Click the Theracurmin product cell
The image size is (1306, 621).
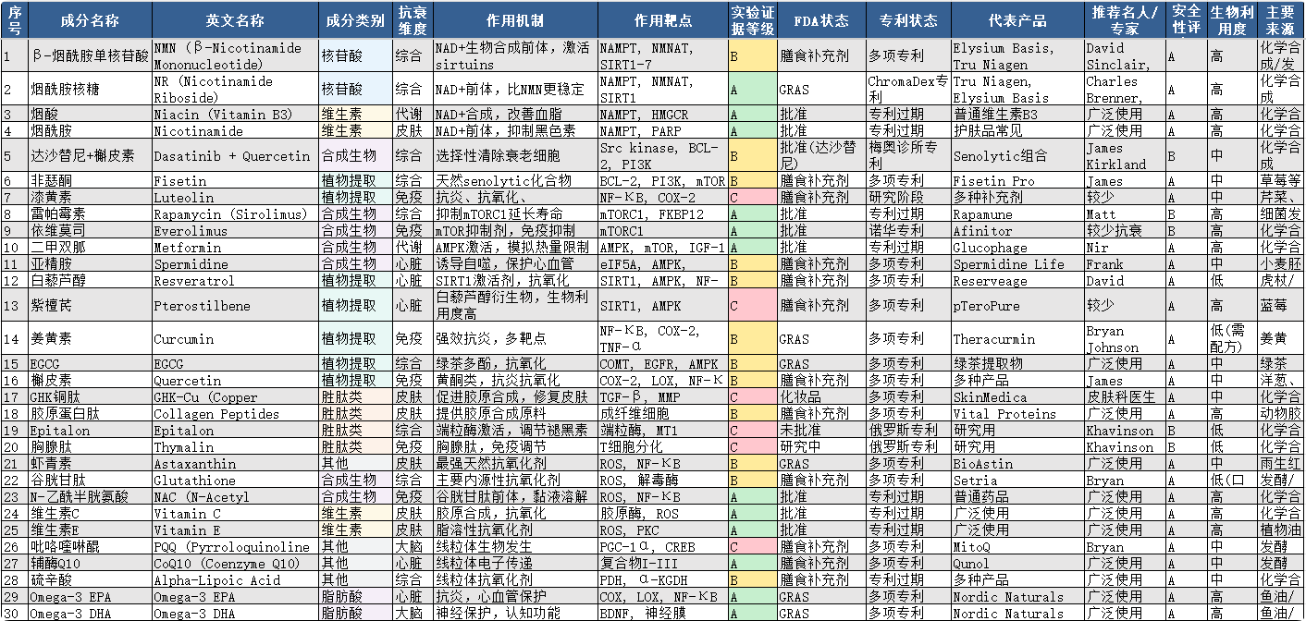[x=1017, y=338]
